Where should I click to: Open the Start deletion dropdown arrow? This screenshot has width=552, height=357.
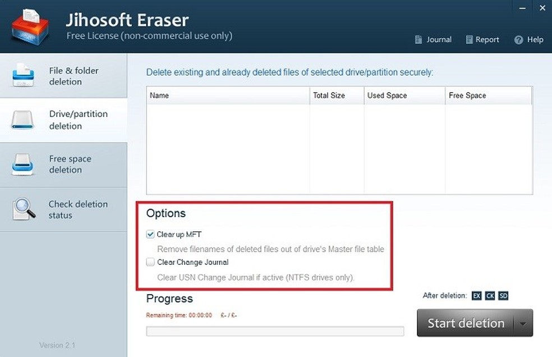coord(522,323)
